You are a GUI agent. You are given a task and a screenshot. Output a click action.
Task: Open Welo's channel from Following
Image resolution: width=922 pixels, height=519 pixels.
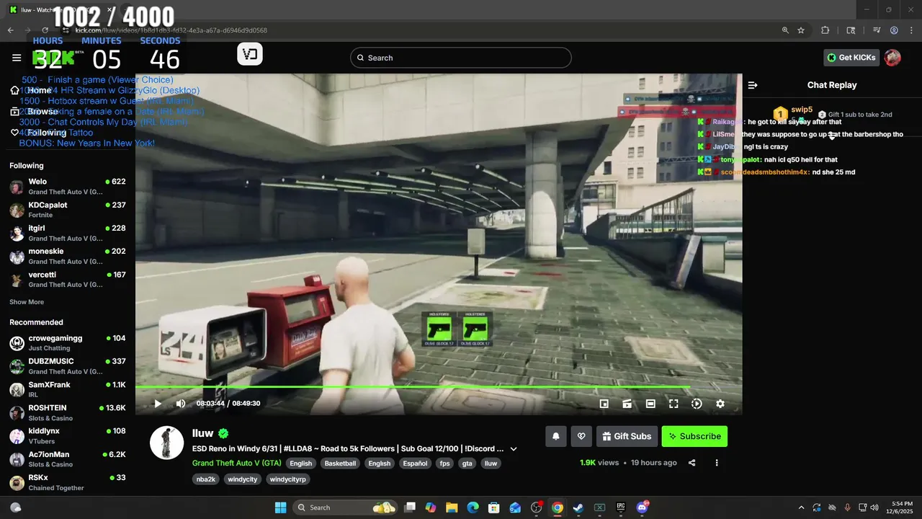(x=68, y=187)
